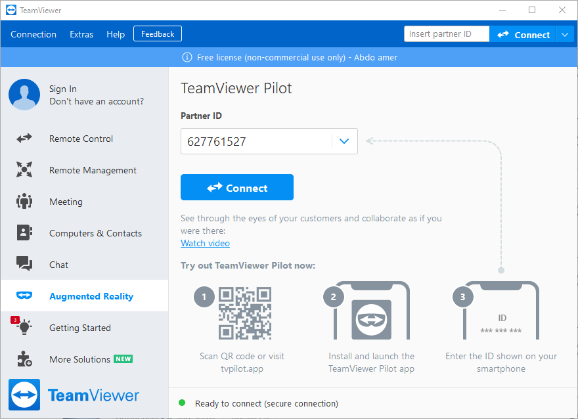
Task: Open the Watch video link
Action: click(x=206, y=243)
